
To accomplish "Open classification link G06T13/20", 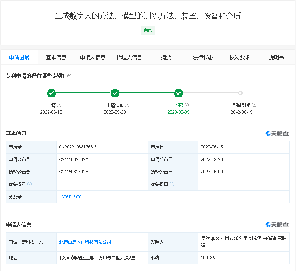I will (71, 197).
